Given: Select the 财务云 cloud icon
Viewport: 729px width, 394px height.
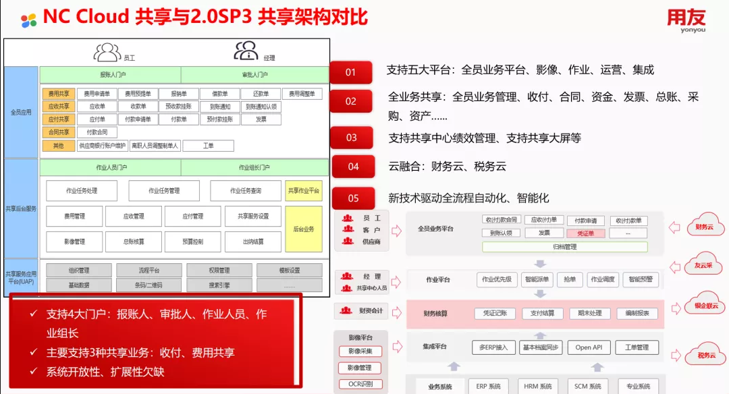Looking at the screenshot, I should (x=705, y=225).
